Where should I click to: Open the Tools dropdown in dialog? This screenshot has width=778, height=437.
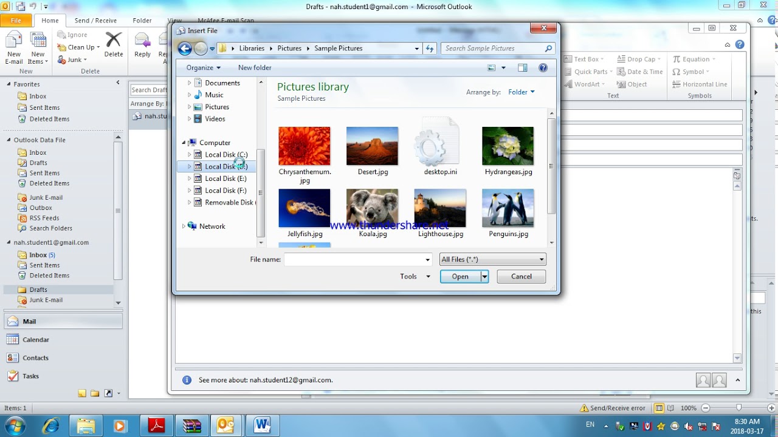415,277
